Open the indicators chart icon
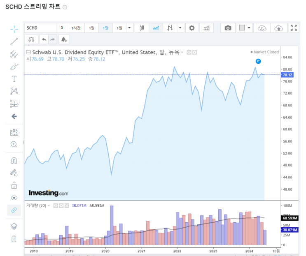 206,28
